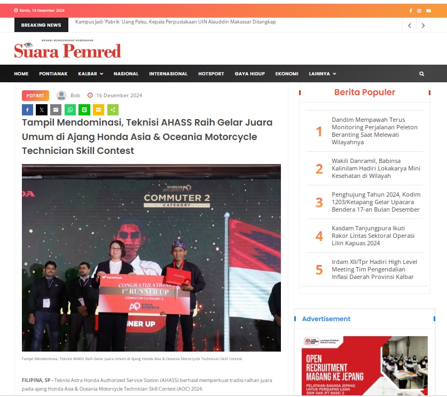Open Irdam XII/Tpr High Level Meeting story
This screenshot has height=397, width=447.
click(374, 269)
